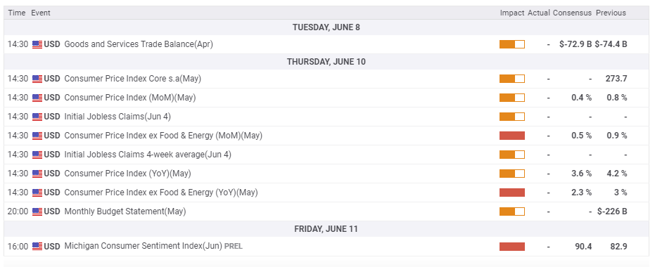Click the Previous column header

[x=611, y=13]
